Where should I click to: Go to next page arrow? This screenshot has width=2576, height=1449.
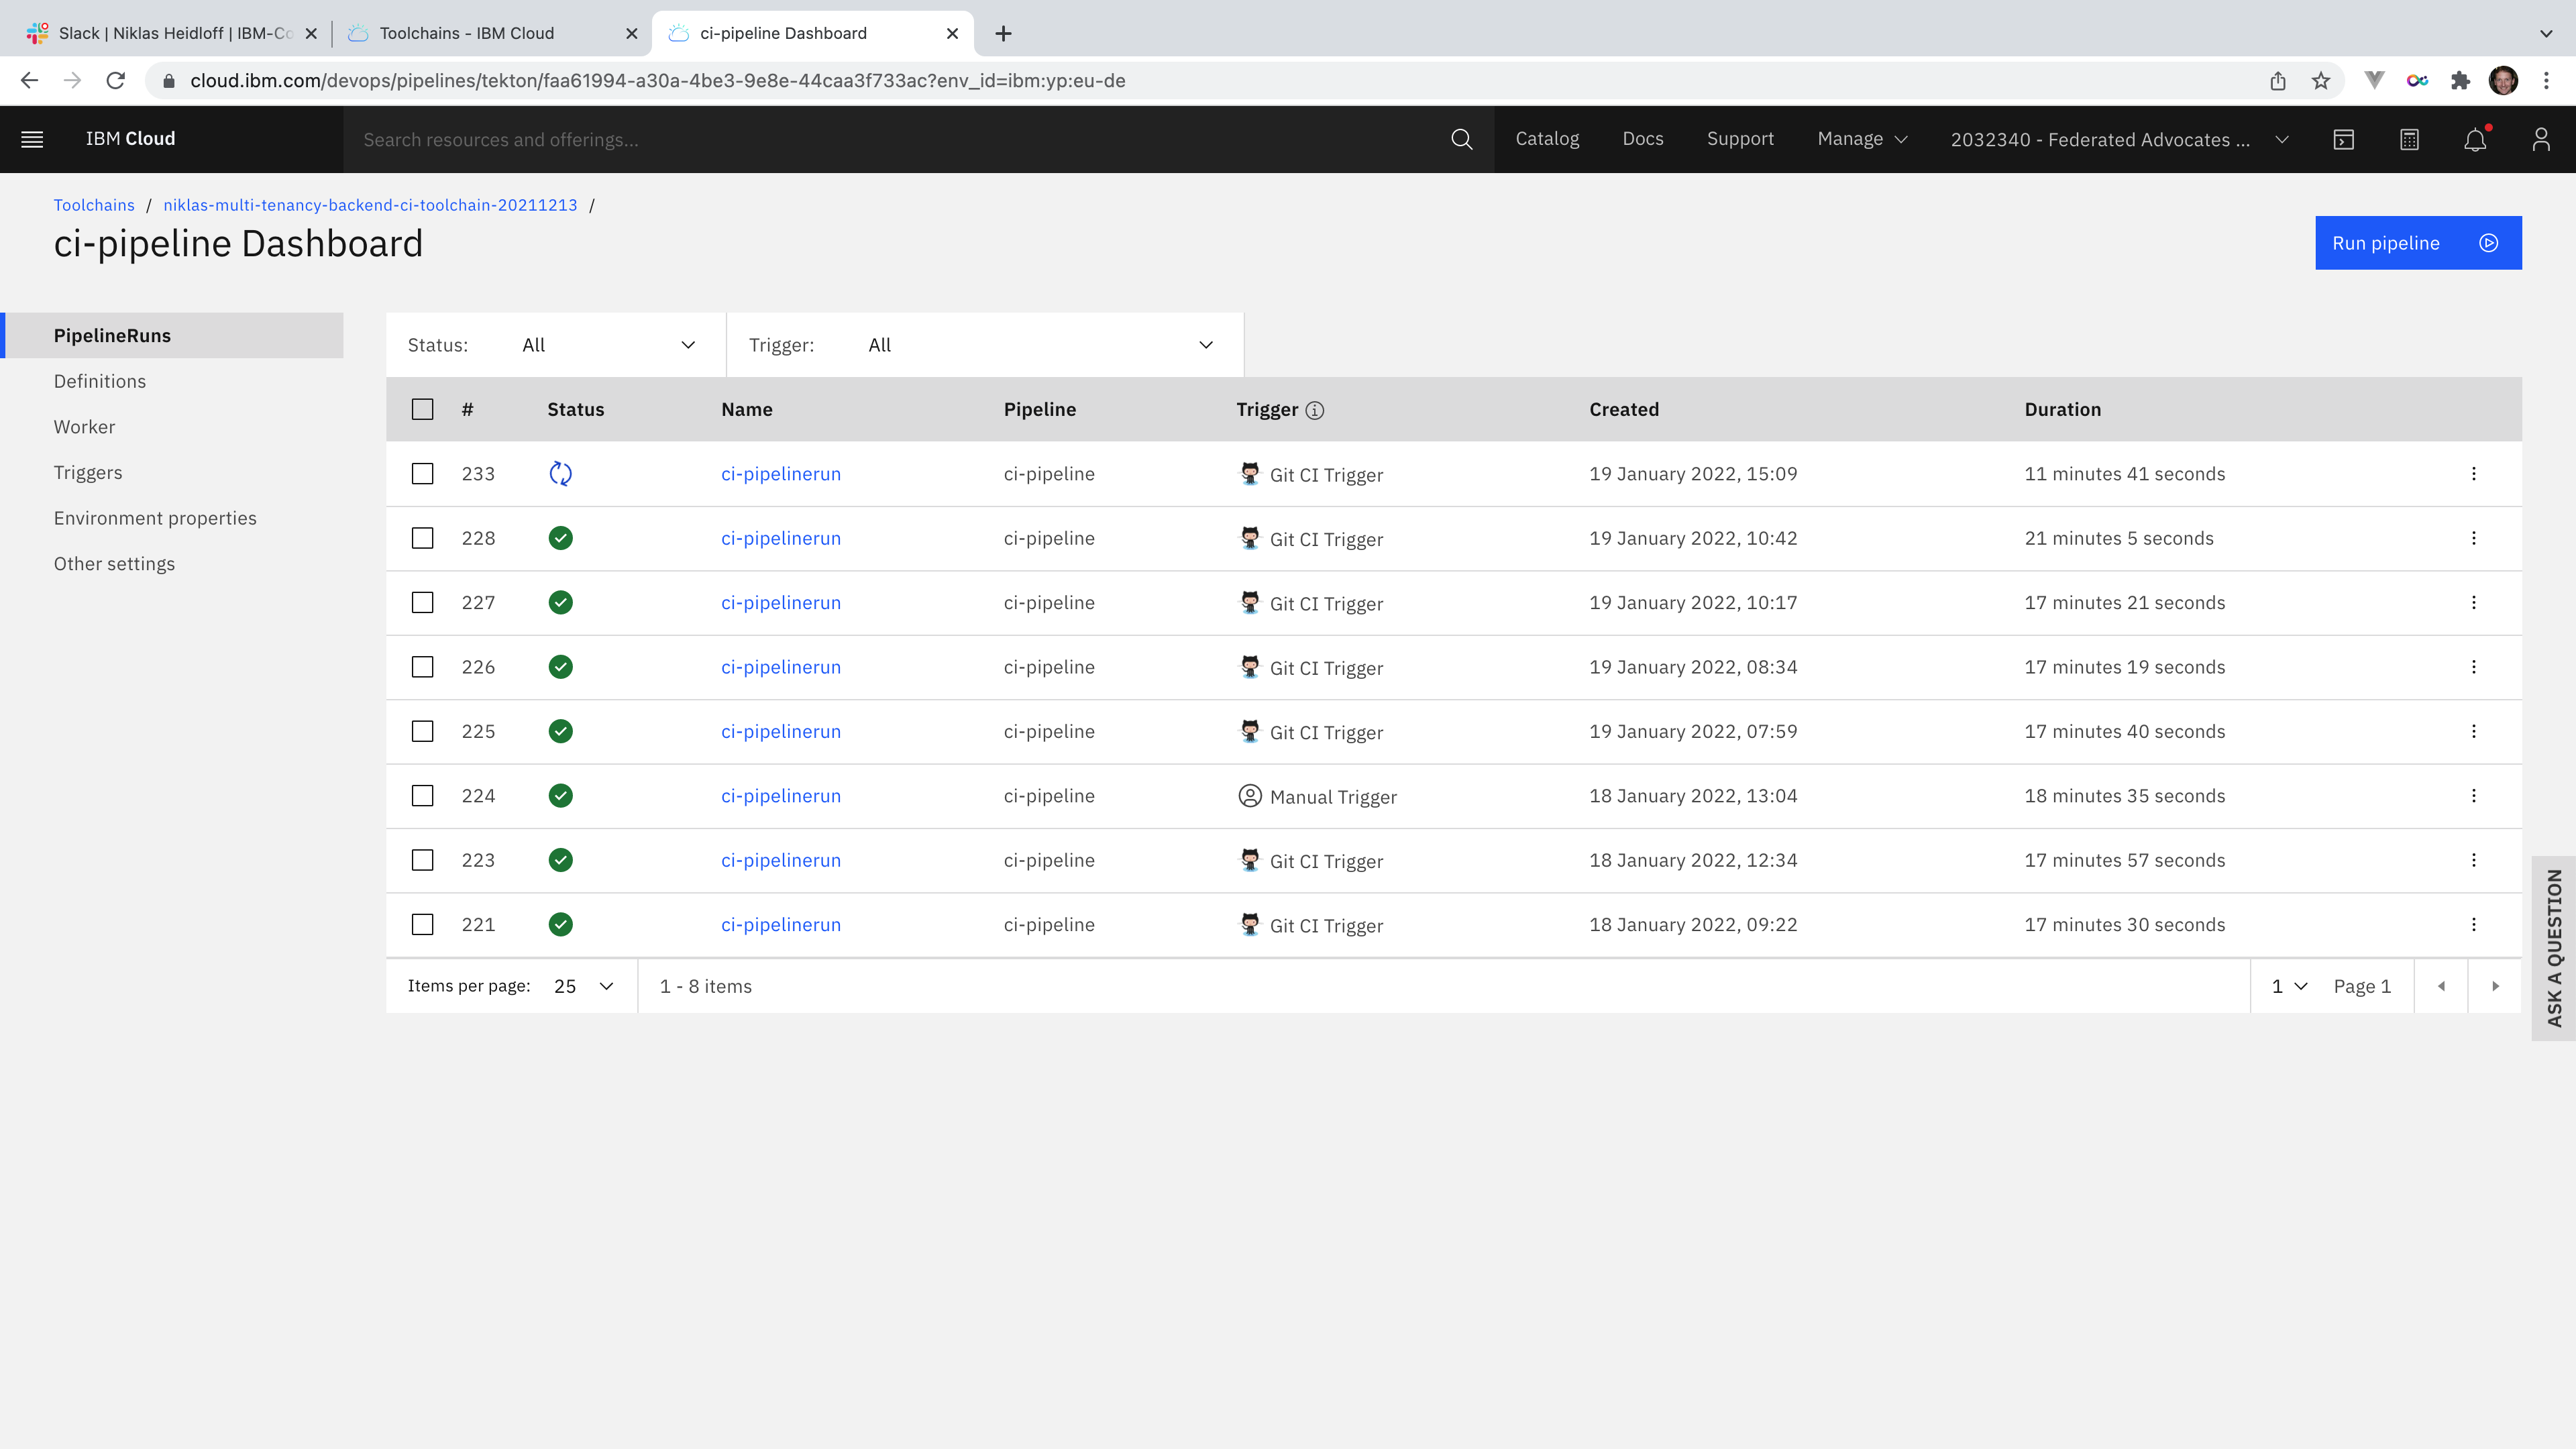(2495, 986)
